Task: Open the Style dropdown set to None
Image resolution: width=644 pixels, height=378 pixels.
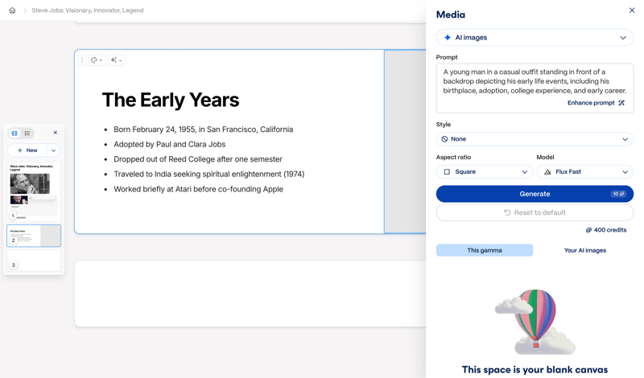Action: point(535,139)
